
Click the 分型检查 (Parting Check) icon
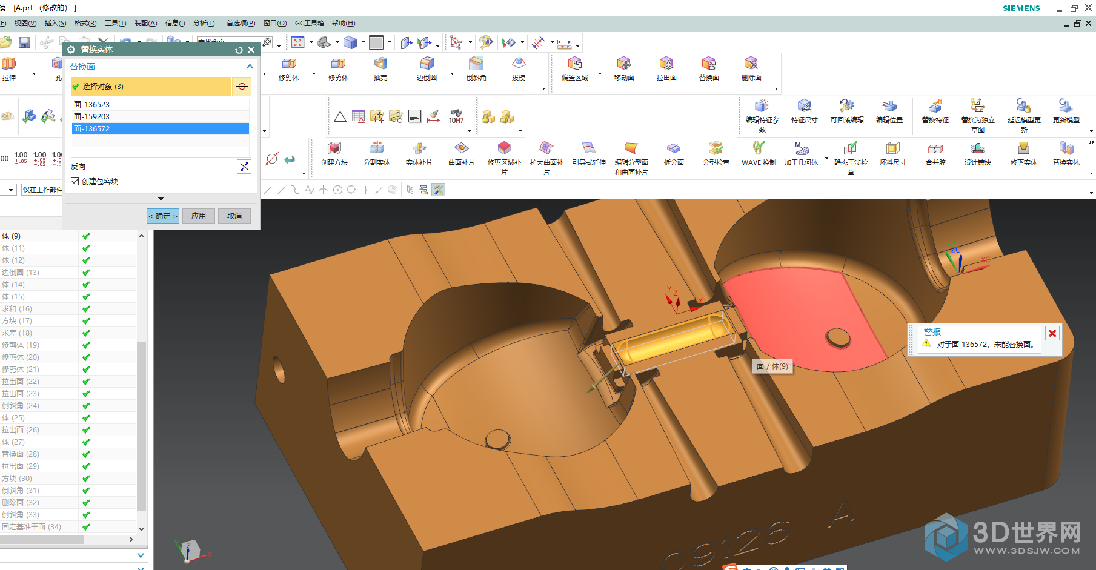pyautogui.click(x=716, y=148)
